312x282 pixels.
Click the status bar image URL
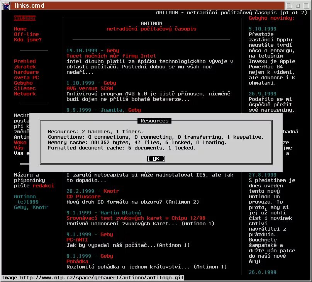click(93, 278)
